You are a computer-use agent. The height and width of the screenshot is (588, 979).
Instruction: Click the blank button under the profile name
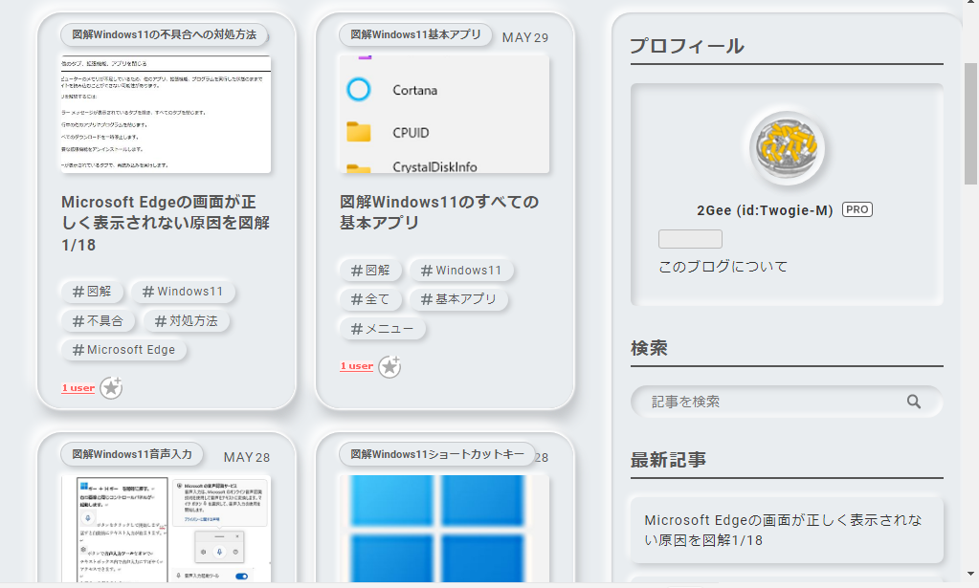pyautogui.click(x=690, y=239)
